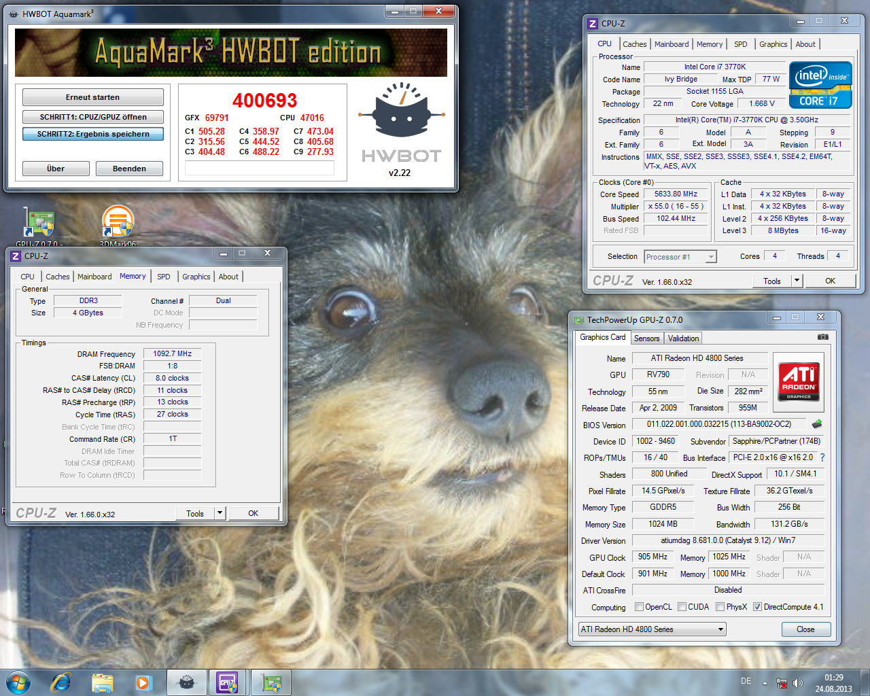Click the Multiplier x 55.0 value

pos(676,206)
